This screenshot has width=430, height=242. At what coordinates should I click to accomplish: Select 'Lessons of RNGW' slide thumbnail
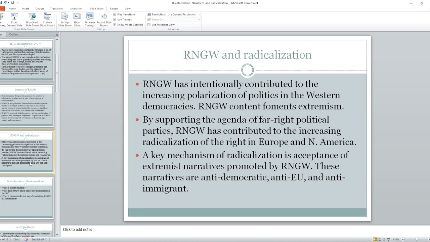tap(27, 106)
